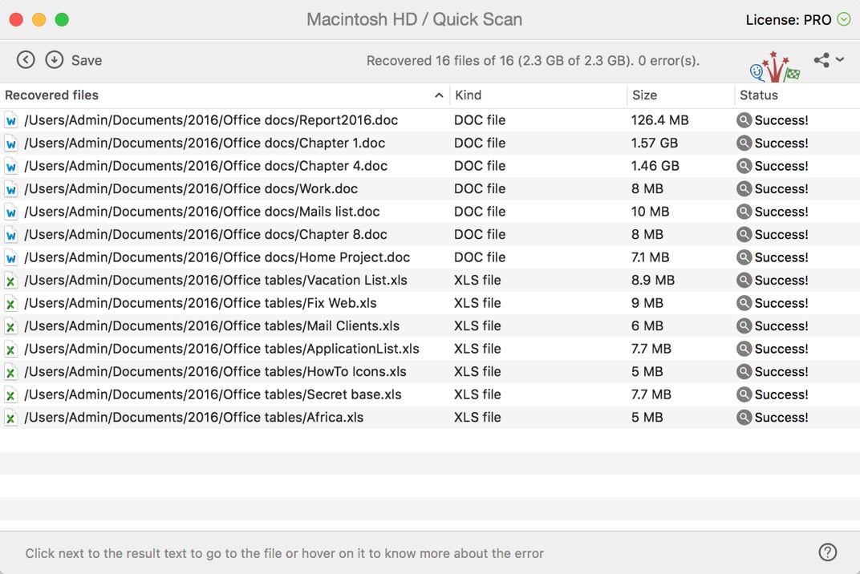This screenshot has height=574, width=860.
Task: Click magnifier icon for Secret base.xls row
Action: [x=744, y=394]
